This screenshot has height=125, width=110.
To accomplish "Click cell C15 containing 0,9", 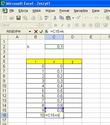I will [54, 110].
